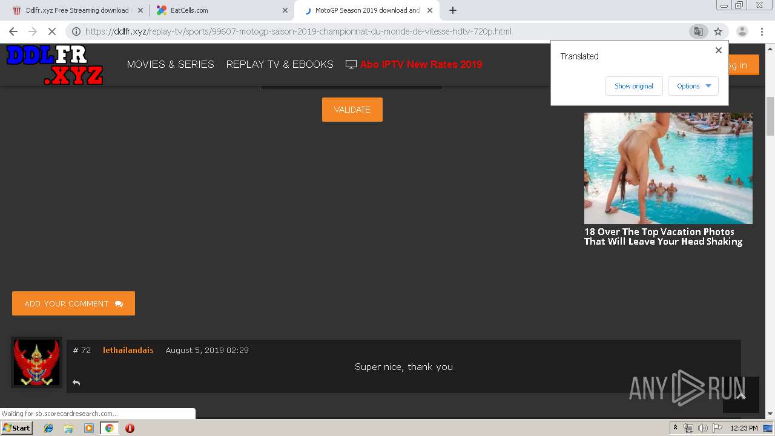Launch Internet Explorer from taskbar
Screen dimensions: 775x436
tap(48, 428)
